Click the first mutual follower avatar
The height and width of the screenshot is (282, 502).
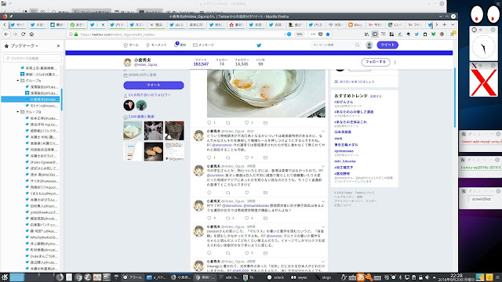click(x=129, y=105)
